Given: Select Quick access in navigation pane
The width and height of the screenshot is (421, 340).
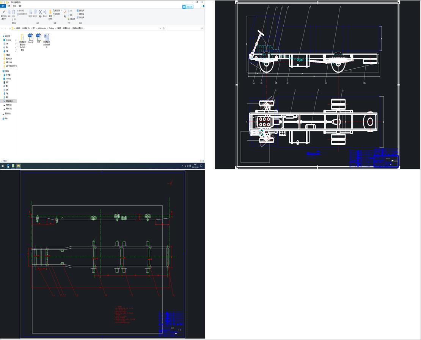Looking at the screenshot, I should coord(7,36).
